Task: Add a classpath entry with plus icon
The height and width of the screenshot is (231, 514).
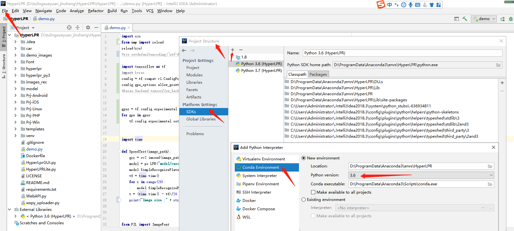Action: [502, 83]
